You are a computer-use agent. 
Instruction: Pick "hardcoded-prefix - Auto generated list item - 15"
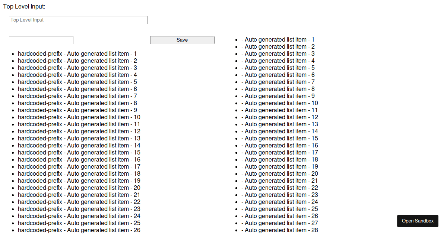79,153
